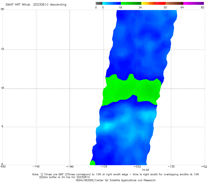Screen dimensions: 207x182
Task: Click the green segment of the color bar
Action: pyautogui.click(x=131, y=3)
